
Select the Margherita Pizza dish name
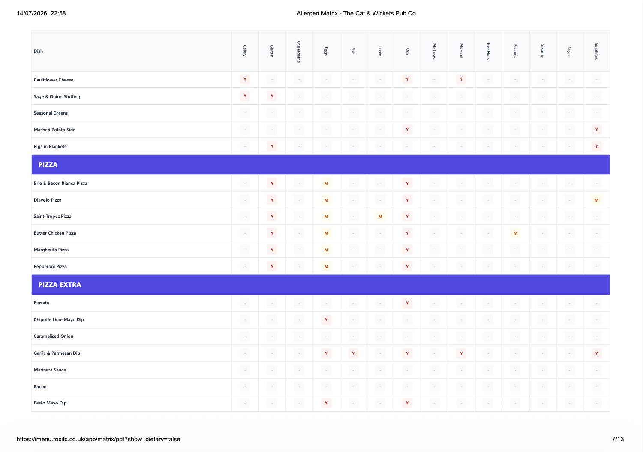click(x=51, y=250)
